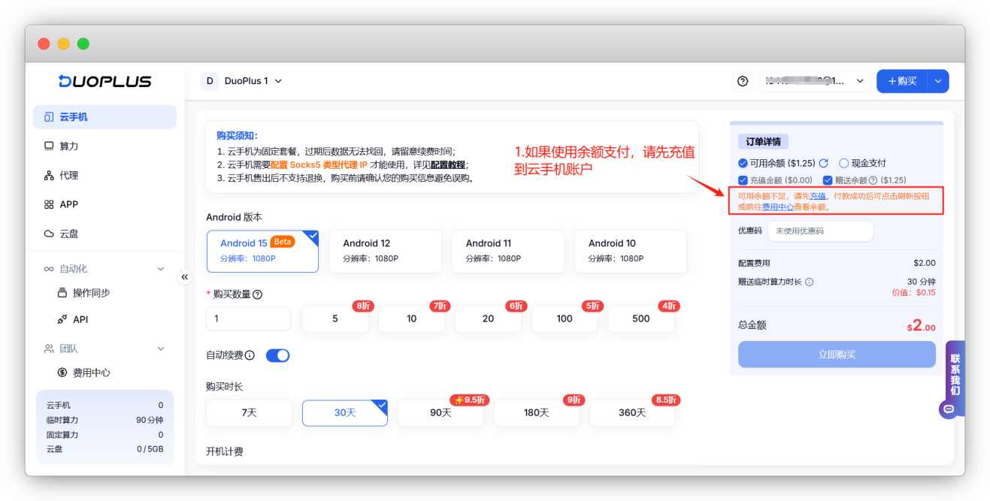Click the 团队 people icon
Viewport: 990px width, 501px height.
pos(49,349)
